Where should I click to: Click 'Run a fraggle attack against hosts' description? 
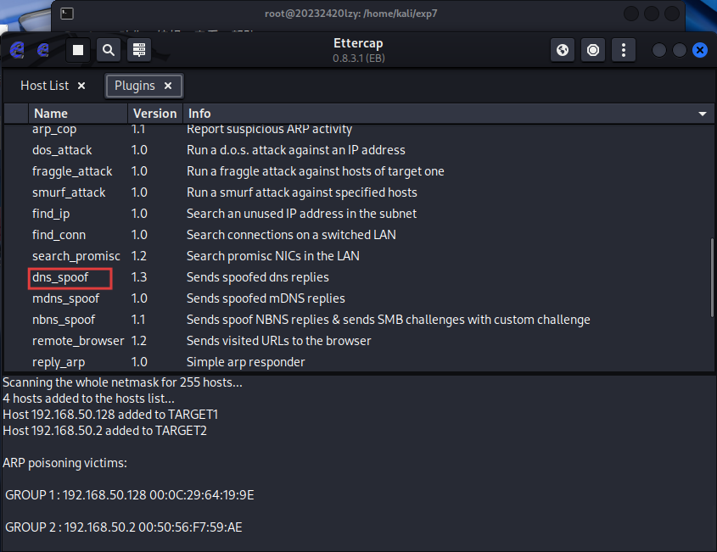tap(316, 171)
